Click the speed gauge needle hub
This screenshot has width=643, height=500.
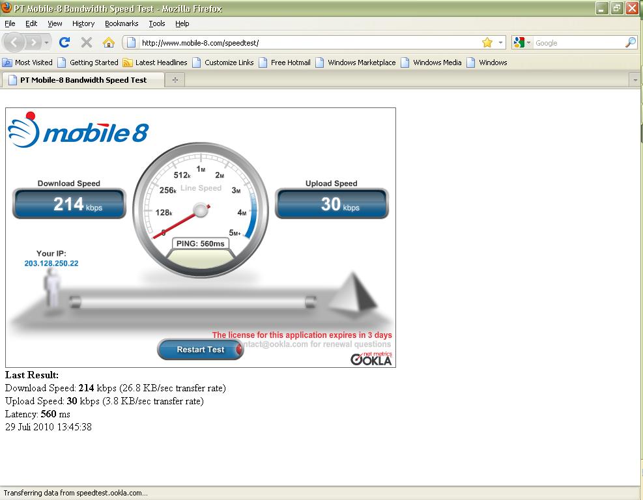201,210
